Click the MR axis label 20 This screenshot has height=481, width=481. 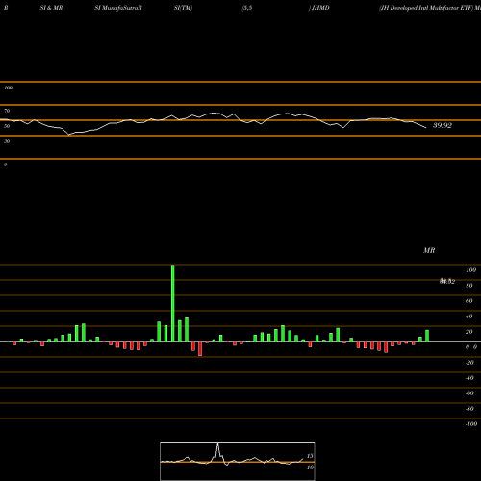469,332
